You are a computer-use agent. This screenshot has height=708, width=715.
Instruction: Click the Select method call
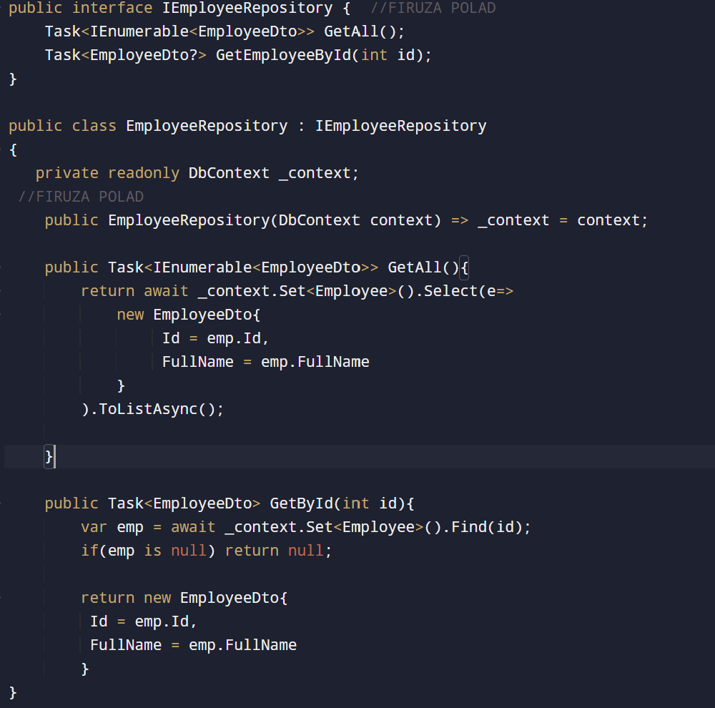[446, 291]
